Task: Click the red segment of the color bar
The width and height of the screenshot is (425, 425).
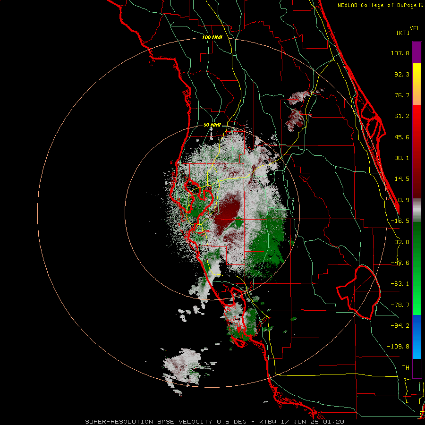Action: pyautogui.click(x=417, y=151)
